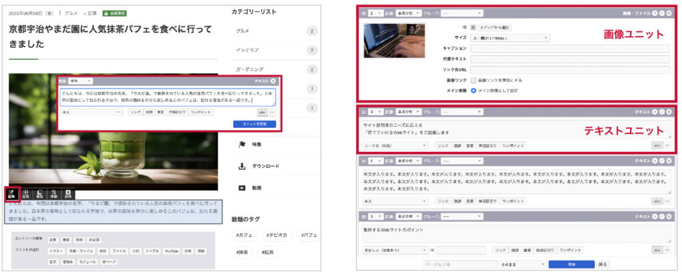Select メイン画像として設定 radio button
Image resolution: width=682 pixels, height=273 pixels.
coord(474,91)
